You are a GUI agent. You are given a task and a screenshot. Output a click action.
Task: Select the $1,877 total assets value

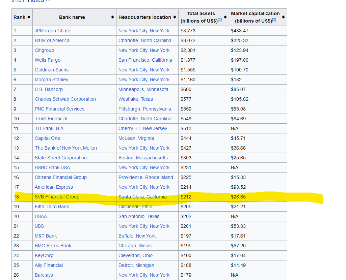click(x=188, y=60)
